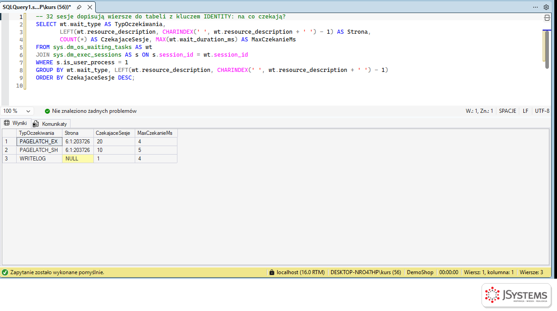Click the ORDER BY line in editor

coord(85,78)
